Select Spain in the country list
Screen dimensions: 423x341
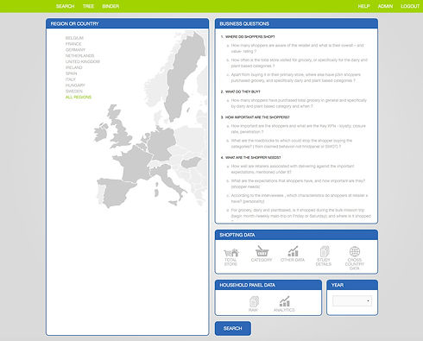coord(71,73)
